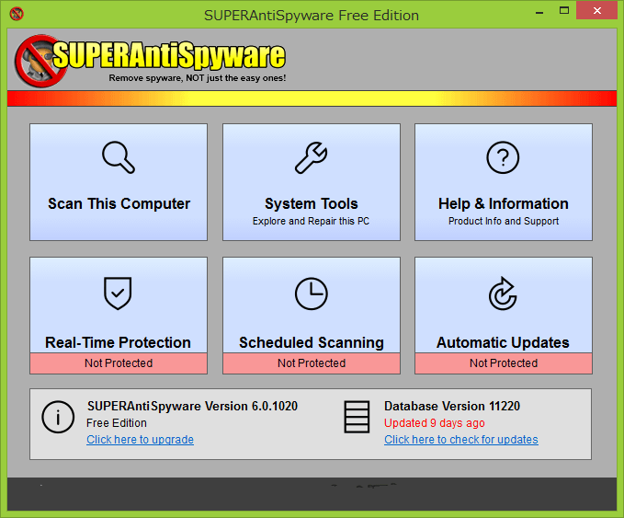Close the SUPERAntiSpyware window
This screenshot has width=624, height=518.
(x=597, y=11)
